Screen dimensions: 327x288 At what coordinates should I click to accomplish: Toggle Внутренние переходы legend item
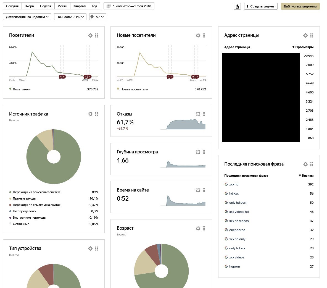(x=28, y=218)
